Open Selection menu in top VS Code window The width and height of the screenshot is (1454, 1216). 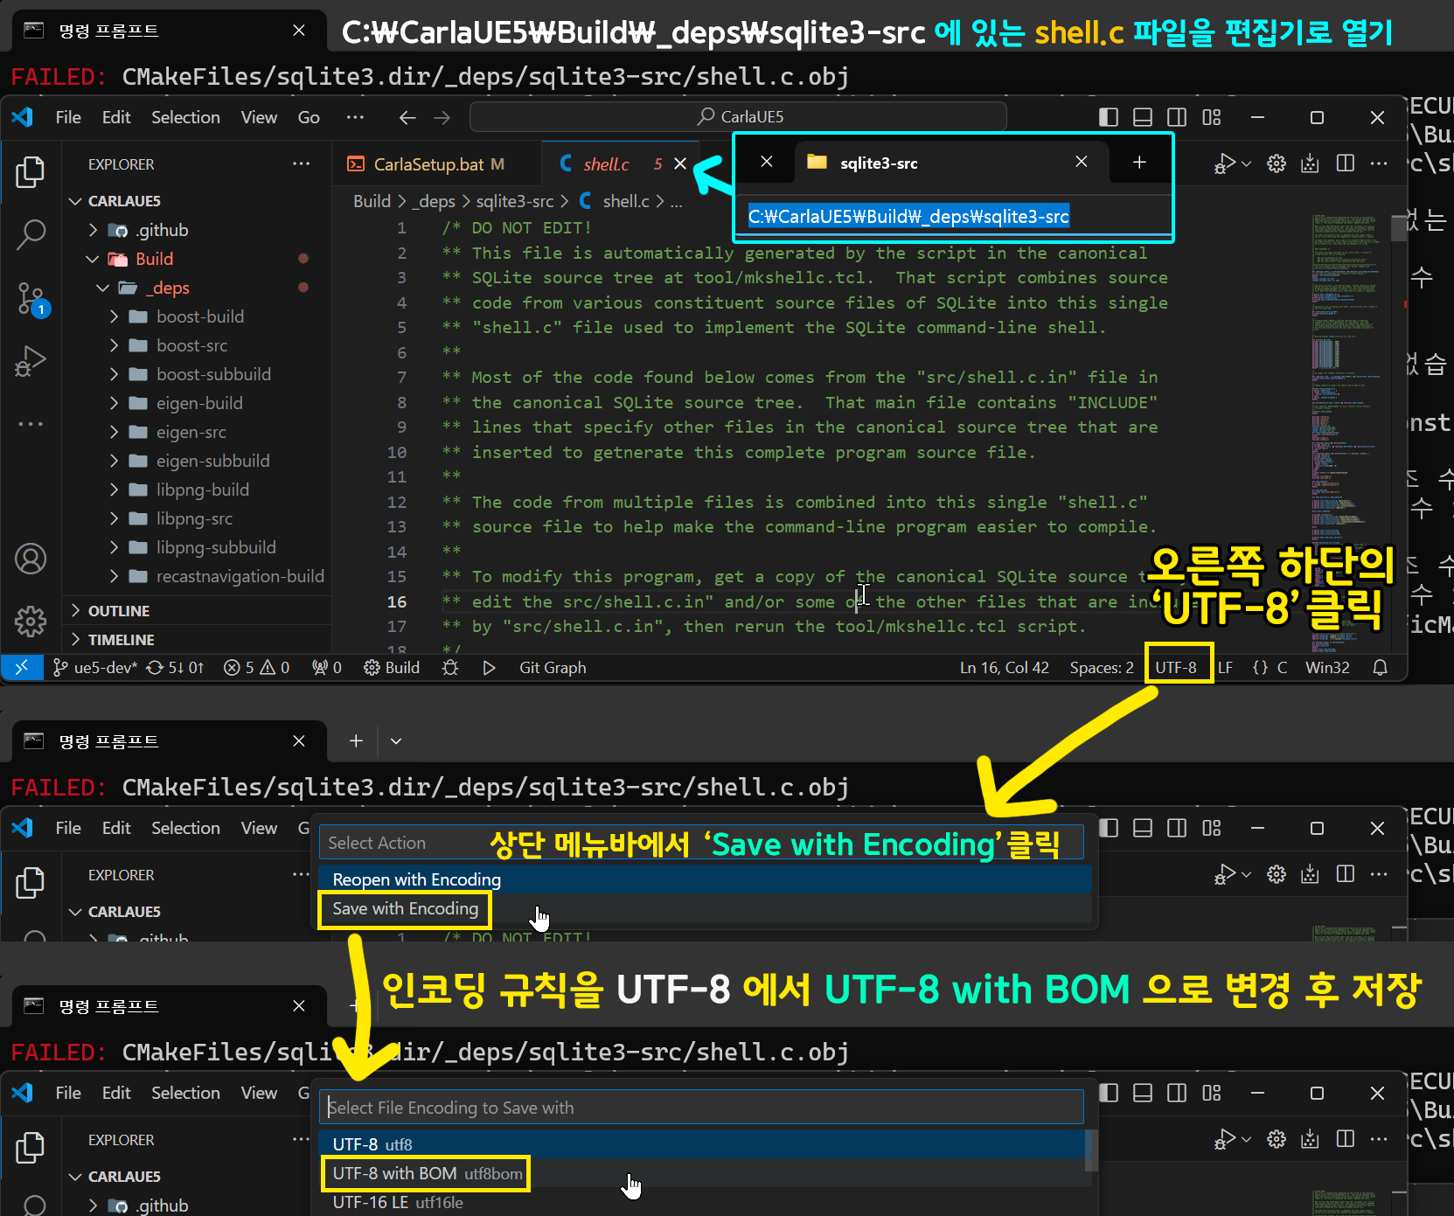click(185, 117)
